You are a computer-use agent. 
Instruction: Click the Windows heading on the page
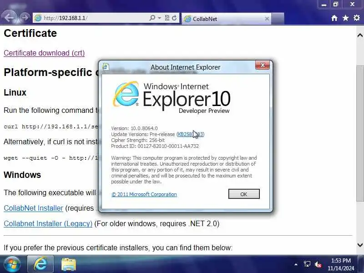tap(22, 175)
